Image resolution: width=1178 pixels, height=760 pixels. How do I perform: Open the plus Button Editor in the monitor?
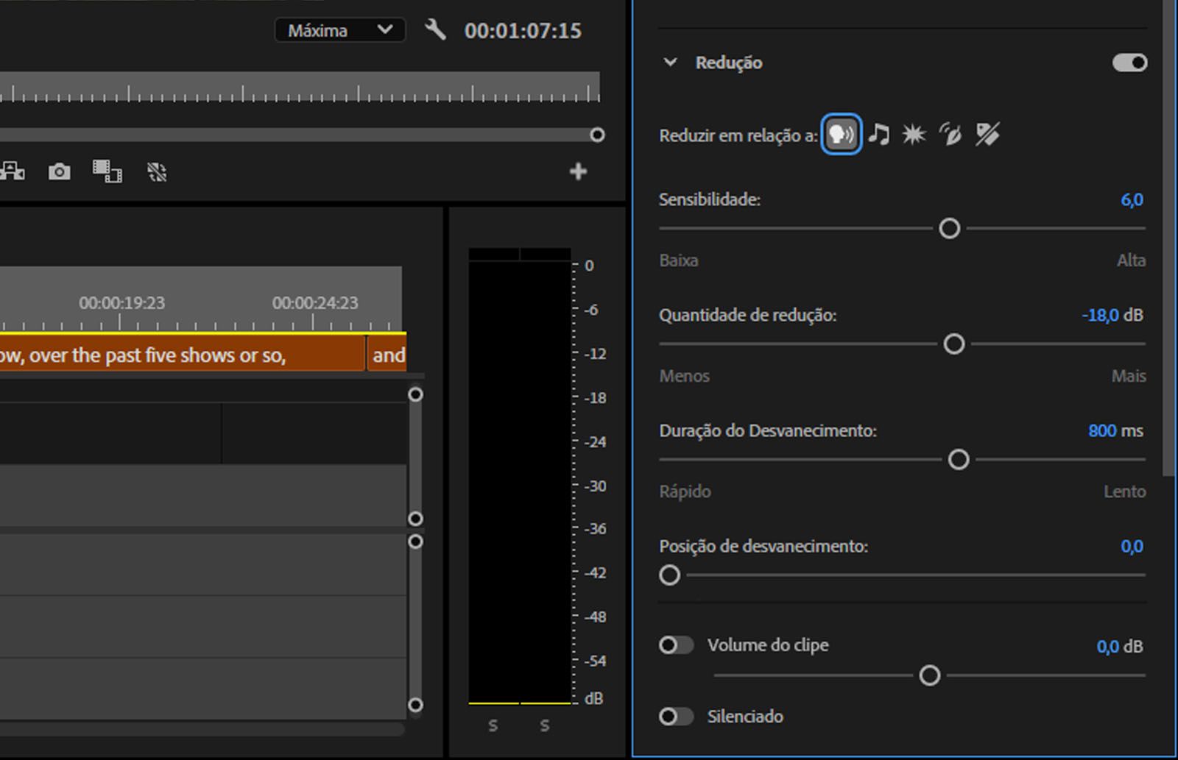point(578,171)
